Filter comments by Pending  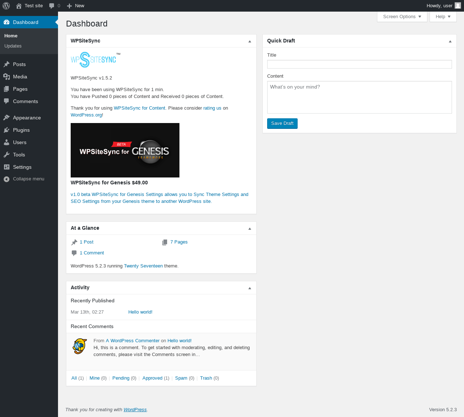pyautogui.click(x=121, y=378)
